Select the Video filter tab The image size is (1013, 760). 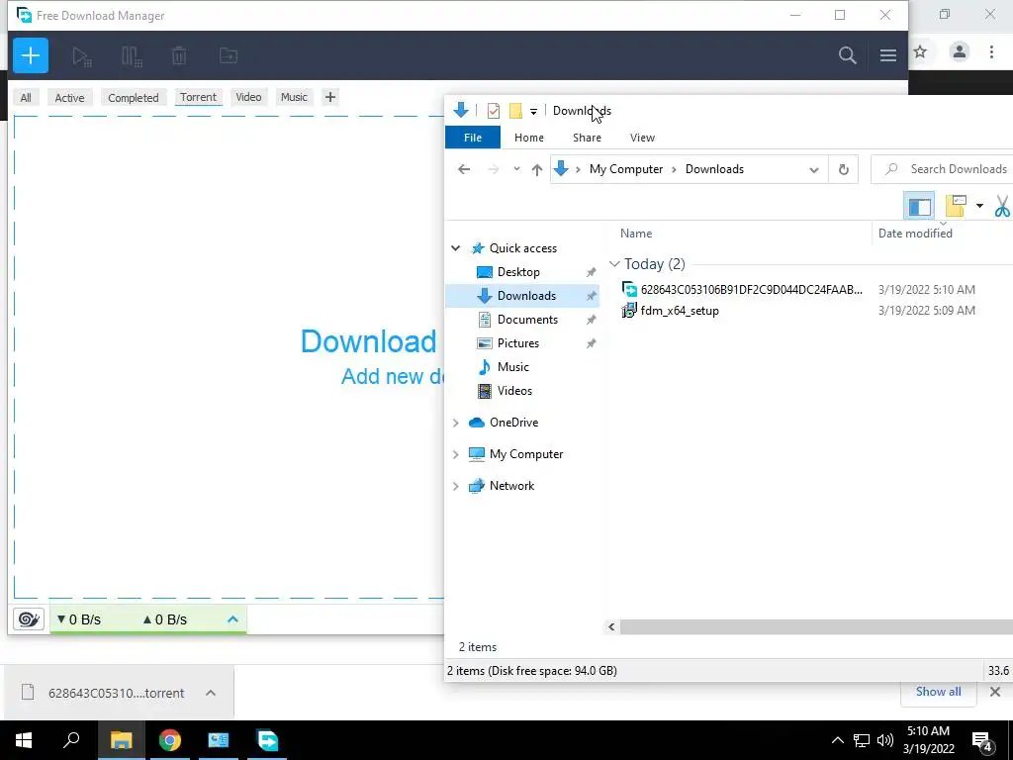pyautogui.click(x=248, y=97)
